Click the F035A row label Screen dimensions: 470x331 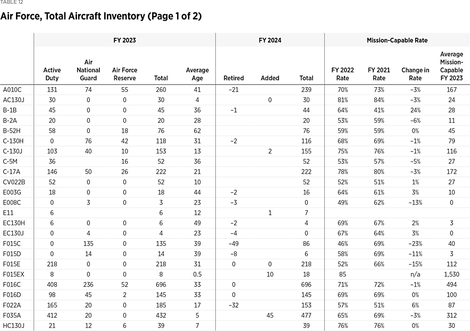(12, 315)
